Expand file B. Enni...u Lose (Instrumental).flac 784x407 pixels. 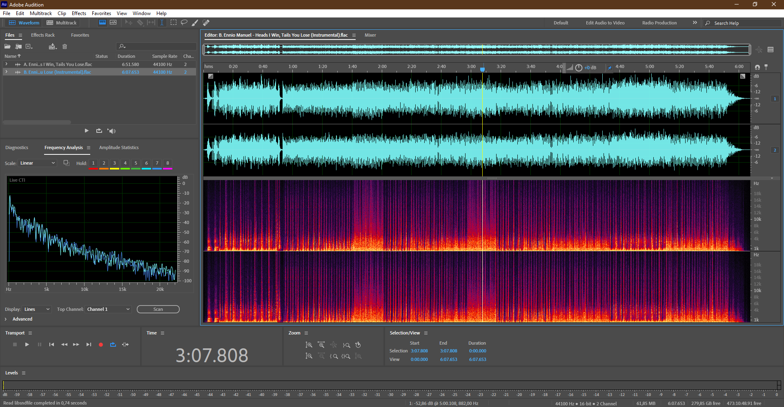(x=6, y=72)
